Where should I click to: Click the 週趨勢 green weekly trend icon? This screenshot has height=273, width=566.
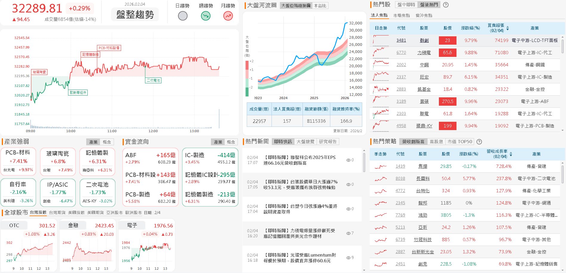(205, 15)
